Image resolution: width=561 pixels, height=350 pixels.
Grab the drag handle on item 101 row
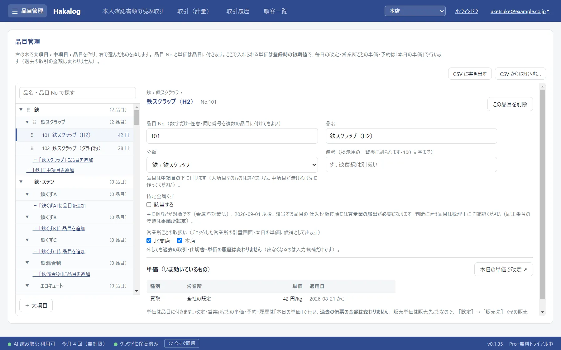click(x=32, y=135)
